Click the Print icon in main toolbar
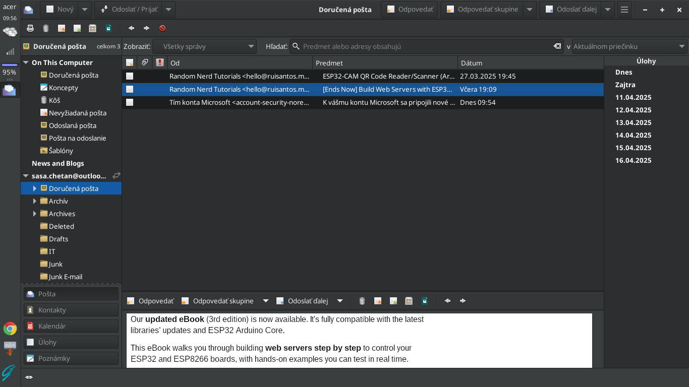689x387 pixels. 30,28
